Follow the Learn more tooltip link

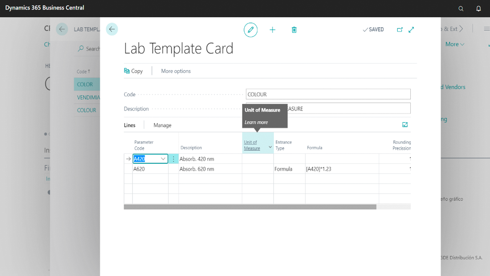click(x=256, y=122)
